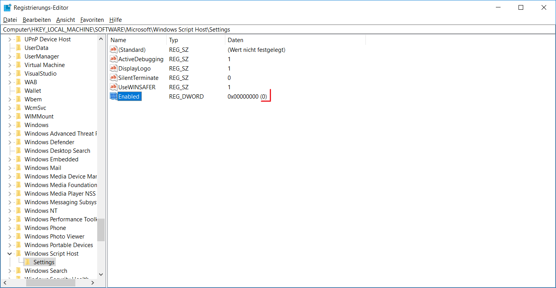
Task: Open the Favoriten menu
Action: [92, 19]
